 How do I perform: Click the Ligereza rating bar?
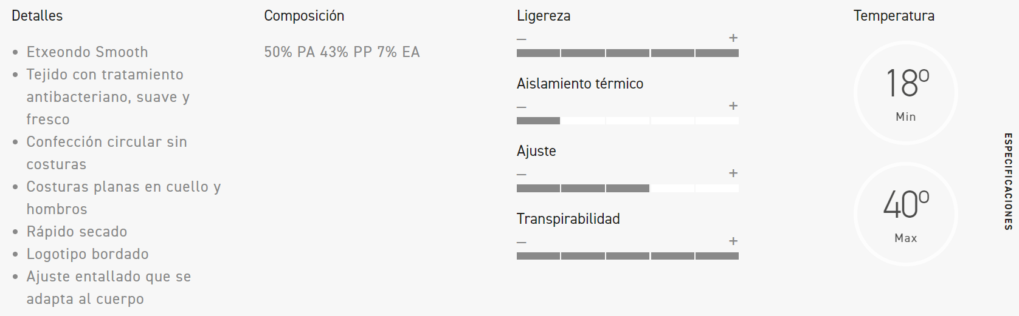(627, 53)
